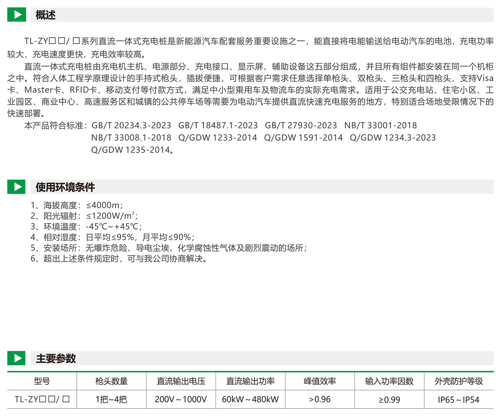Click the 型号 table column header
The image size is (501, 416).
(x=42, y=381)
